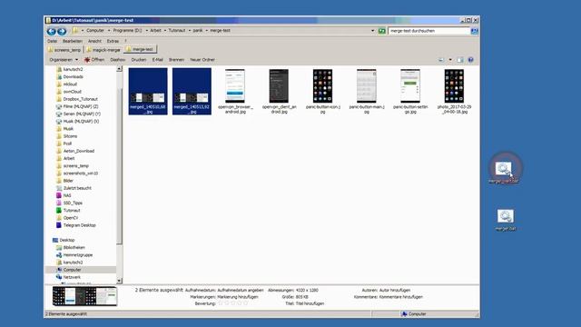The width and height of the screenshot is (581, 327).
Task: Click Markierung hinzufügen in details pane
Action: 238,297
